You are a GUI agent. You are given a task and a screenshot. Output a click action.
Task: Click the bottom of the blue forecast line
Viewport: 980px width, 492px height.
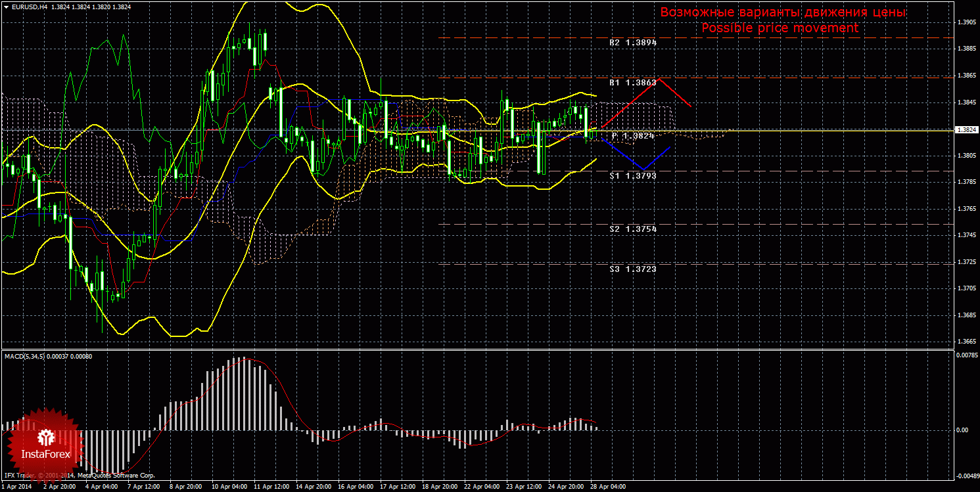(644, 170)
